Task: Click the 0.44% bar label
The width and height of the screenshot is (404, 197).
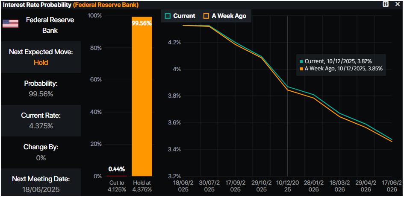Action: tap(117, 169)
